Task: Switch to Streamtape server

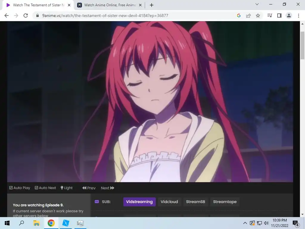Action: [x=225, y=202]
